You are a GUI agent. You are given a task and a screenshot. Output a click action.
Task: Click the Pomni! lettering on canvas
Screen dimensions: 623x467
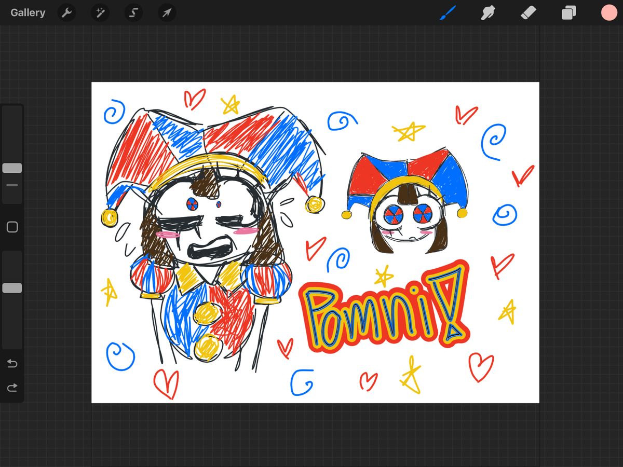pos(385,307)
